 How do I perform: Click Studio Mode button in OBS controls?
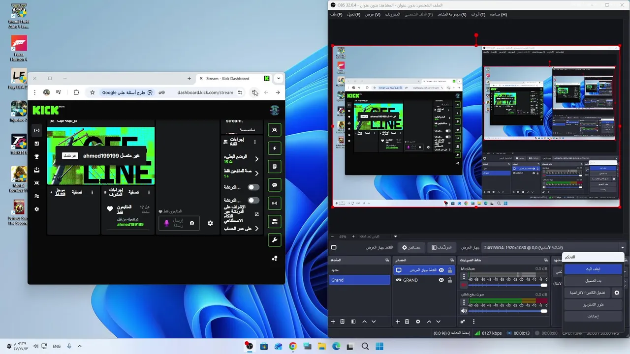coord(593,304)
